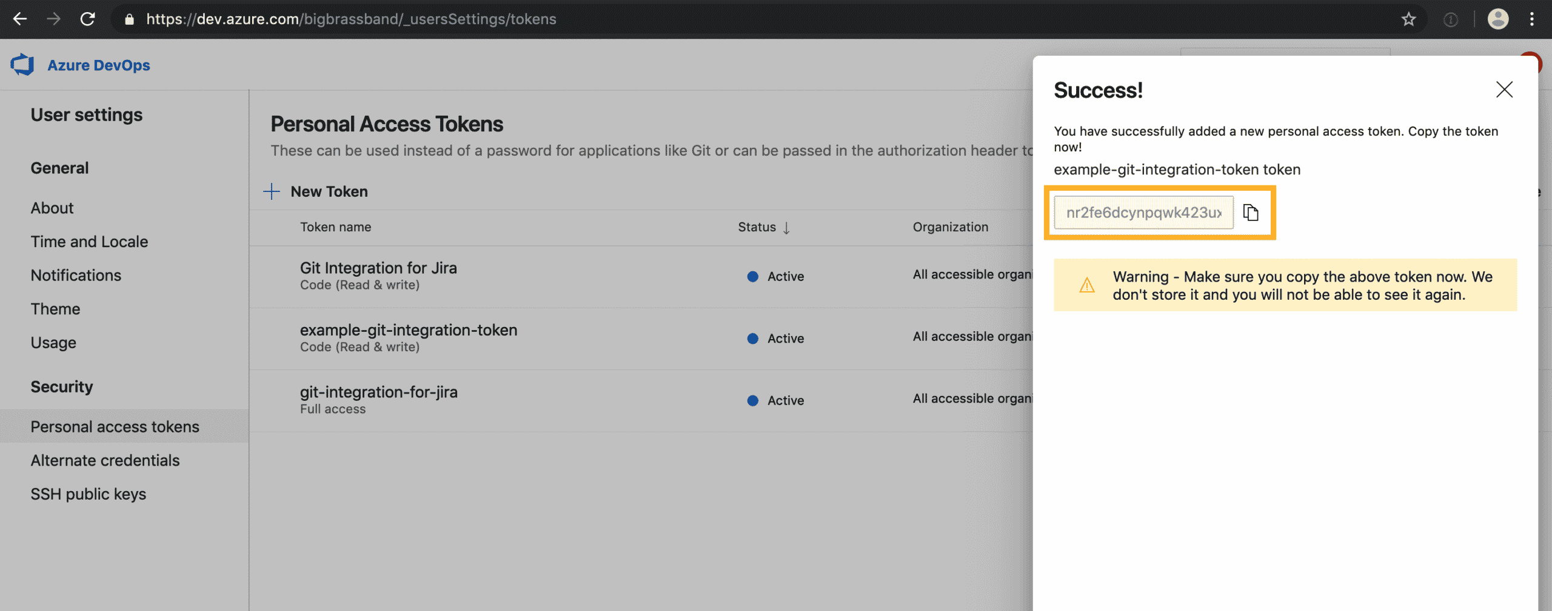Click the Organization column header
The width and height of the screenshot is (1552, 611).
click(x=951, y=227)
